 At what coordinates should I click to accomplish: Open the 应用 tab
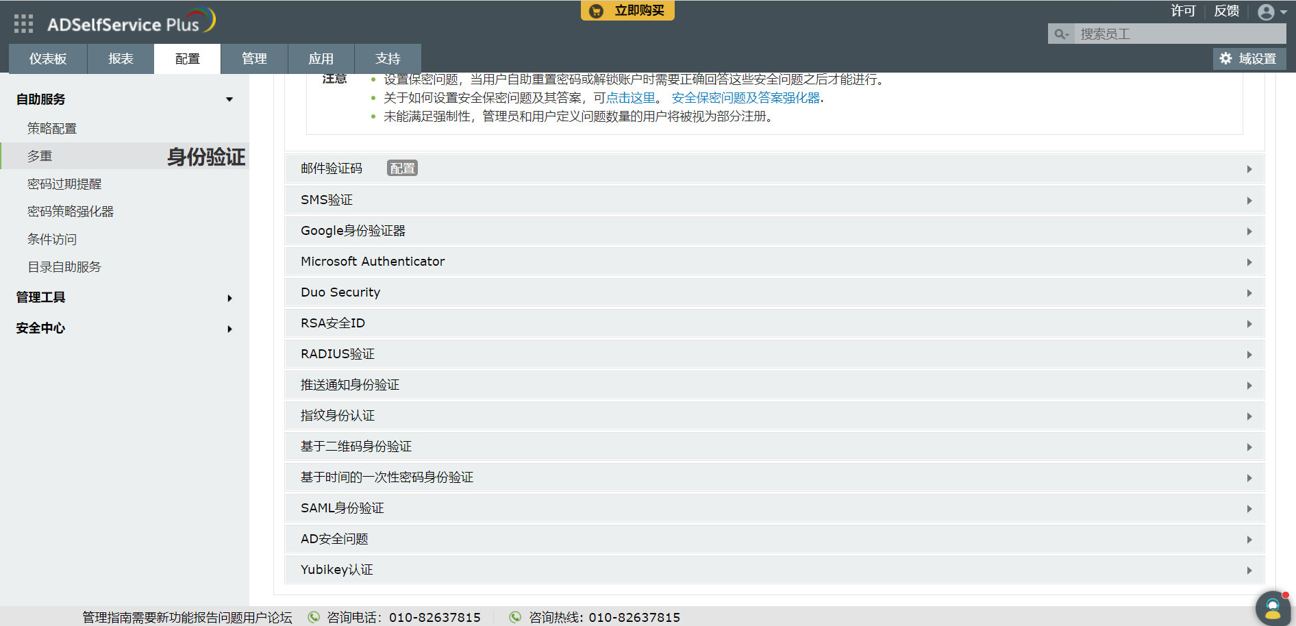pyautogui.click(x=321, y=59)
